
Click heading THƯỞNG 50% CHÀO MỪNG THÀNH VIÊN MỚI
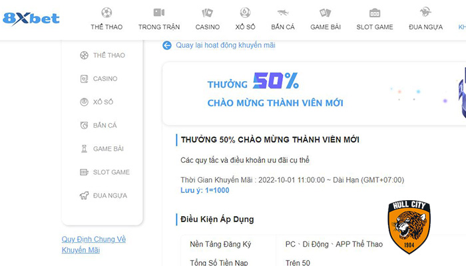tap(270, 140)
